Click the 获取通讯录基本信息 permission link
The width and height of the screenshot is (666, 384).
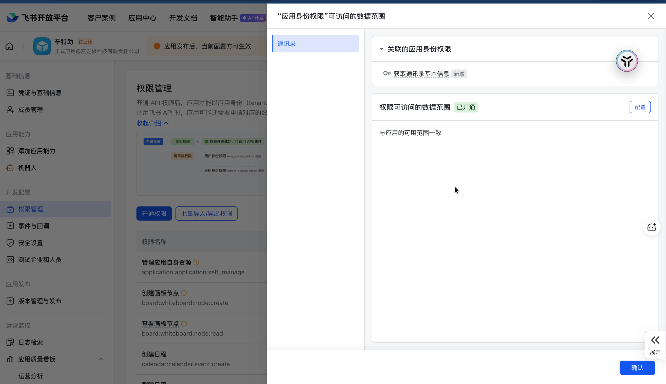[x=421, y=74]
